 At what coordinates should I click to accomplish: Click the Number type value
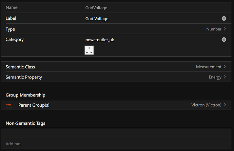214,29
